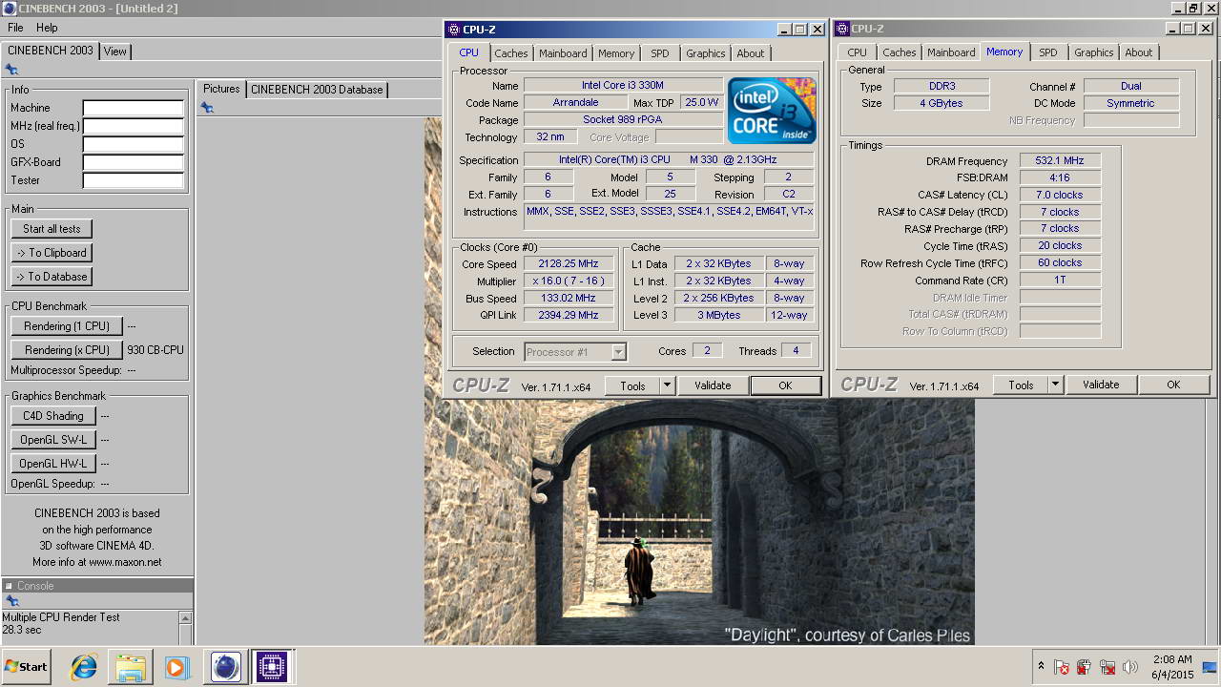Run Rendering (1 CPU) benchmark
1221x687 pixels.
[67, 326]
